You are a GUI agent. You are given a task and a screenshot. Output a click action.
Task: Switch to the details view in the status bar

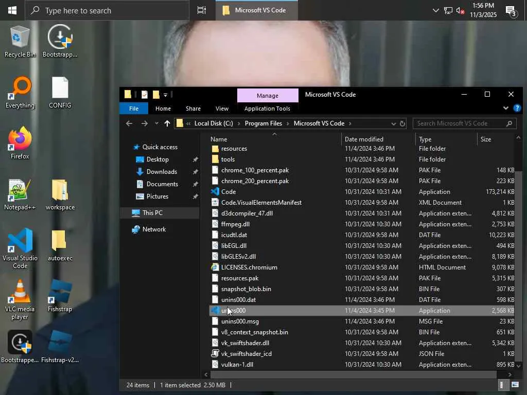click(501, 385)
